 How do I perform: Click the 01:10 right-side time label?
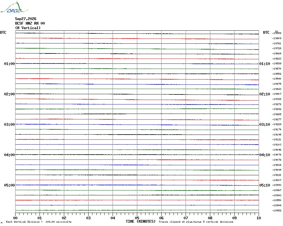tap(265, 63)
